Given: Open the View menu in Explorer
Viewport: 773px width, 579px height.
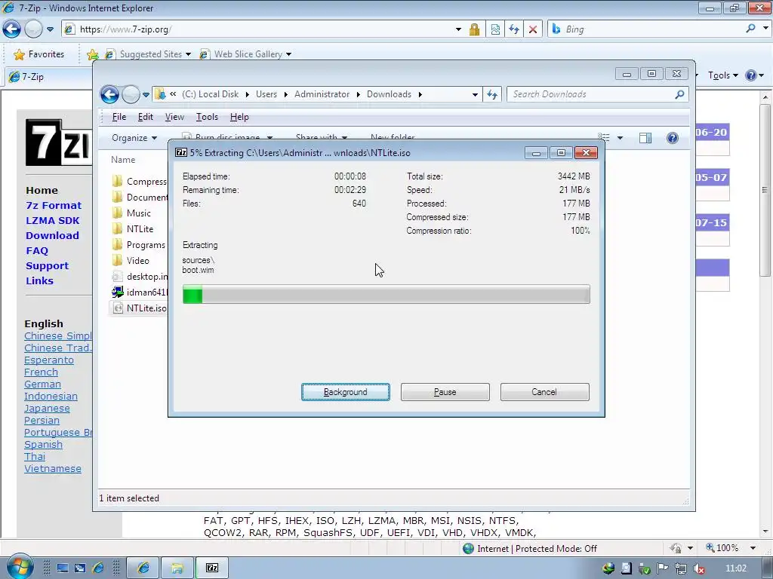Looking at the screenshot, I should pyautogui.click(x=174, y=117).
